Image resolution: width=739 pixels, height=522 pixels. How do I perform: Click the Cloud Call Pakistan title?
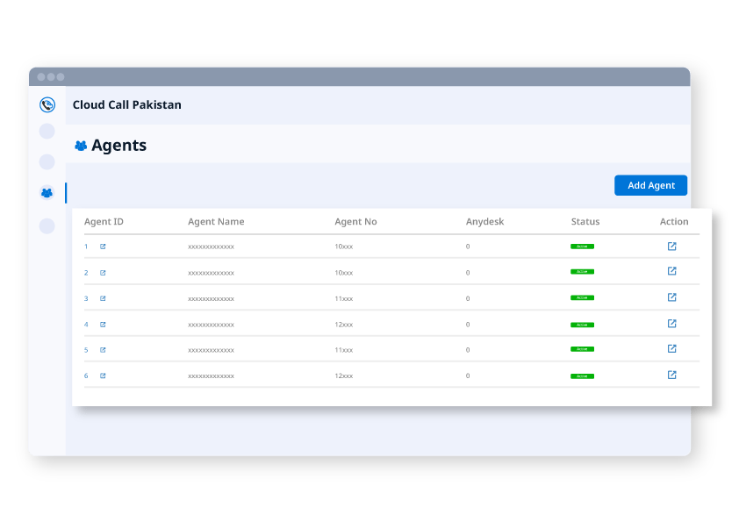pos(127,105)
